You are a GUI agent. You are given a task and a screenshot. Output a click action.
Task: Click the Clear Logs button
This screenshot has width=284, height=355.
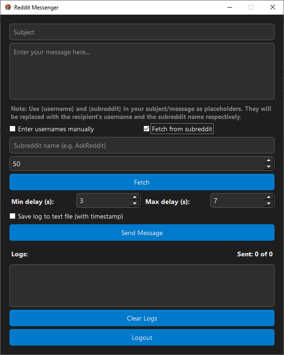pos(142,318)
